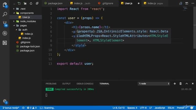Select the TERMINAL panel tab
This screenshot has height=110, width=196.
click(104, 84)
